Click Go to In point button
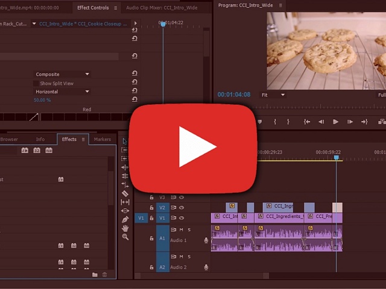The image size is (386, 289). click(x=307, y=122)
